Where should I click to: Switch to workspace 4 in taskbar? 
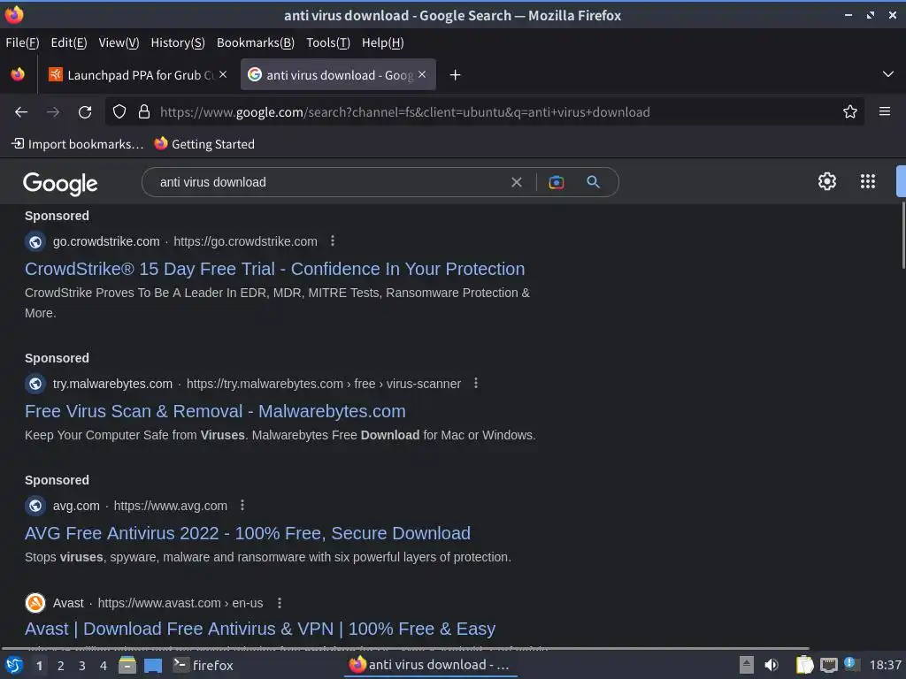(104, 666)
